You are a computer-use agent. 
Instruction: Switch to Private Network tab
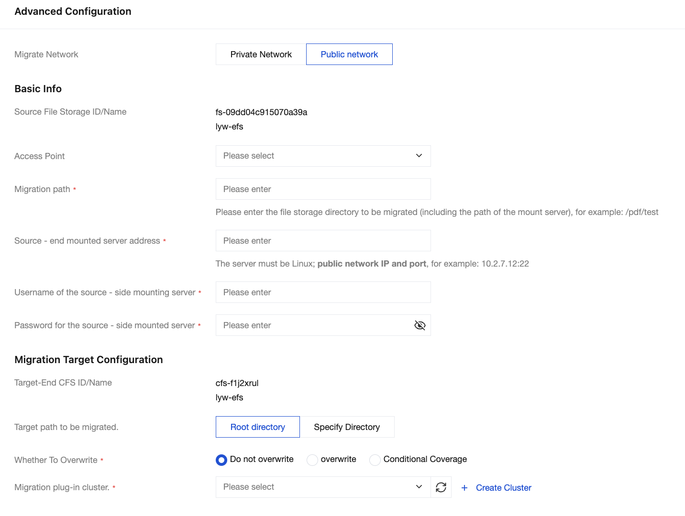pyautogui.click(x=261, y=54)
